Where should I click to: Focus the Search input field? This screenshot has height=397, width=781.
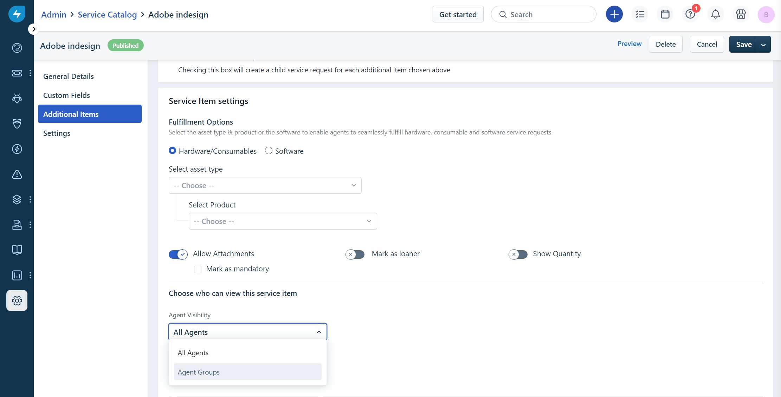coord(543,14)
